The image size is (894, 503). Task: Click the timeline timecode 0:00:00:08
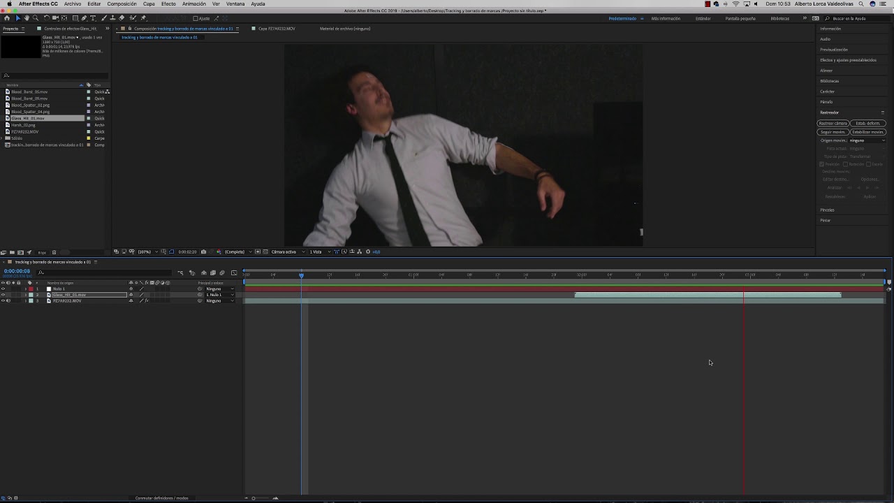coord(17,271)
